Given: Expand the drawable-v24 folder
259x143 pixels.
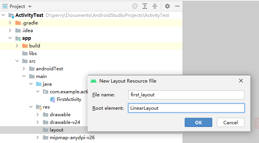Looking at the screenshot, I should pos(38,122).
